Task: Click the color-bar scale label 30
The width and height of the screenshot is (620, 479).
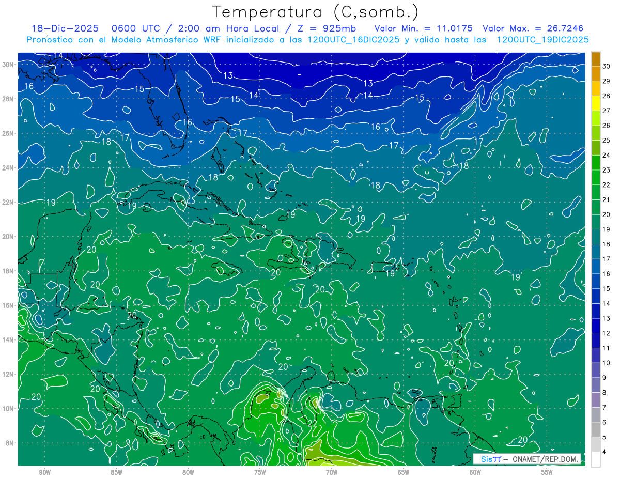Action: (x=607, y=66)
